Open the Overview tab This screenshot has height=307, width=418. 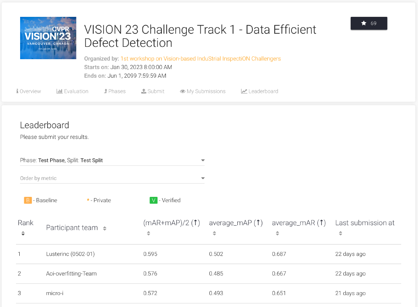click(x=29, y=91)
